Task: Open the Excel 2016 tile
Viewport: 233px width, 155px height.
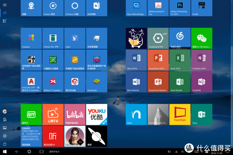Action: point(180,60)
